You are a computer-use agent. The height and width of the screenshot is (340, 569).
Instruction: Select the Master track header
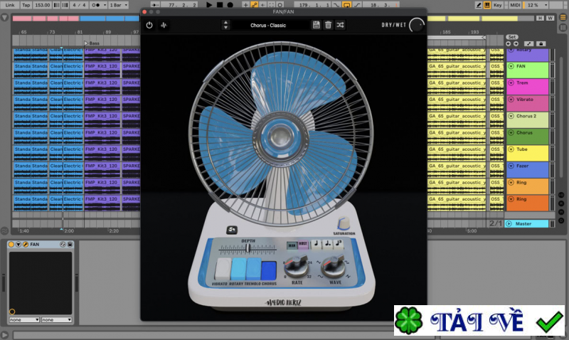(527, 224)
